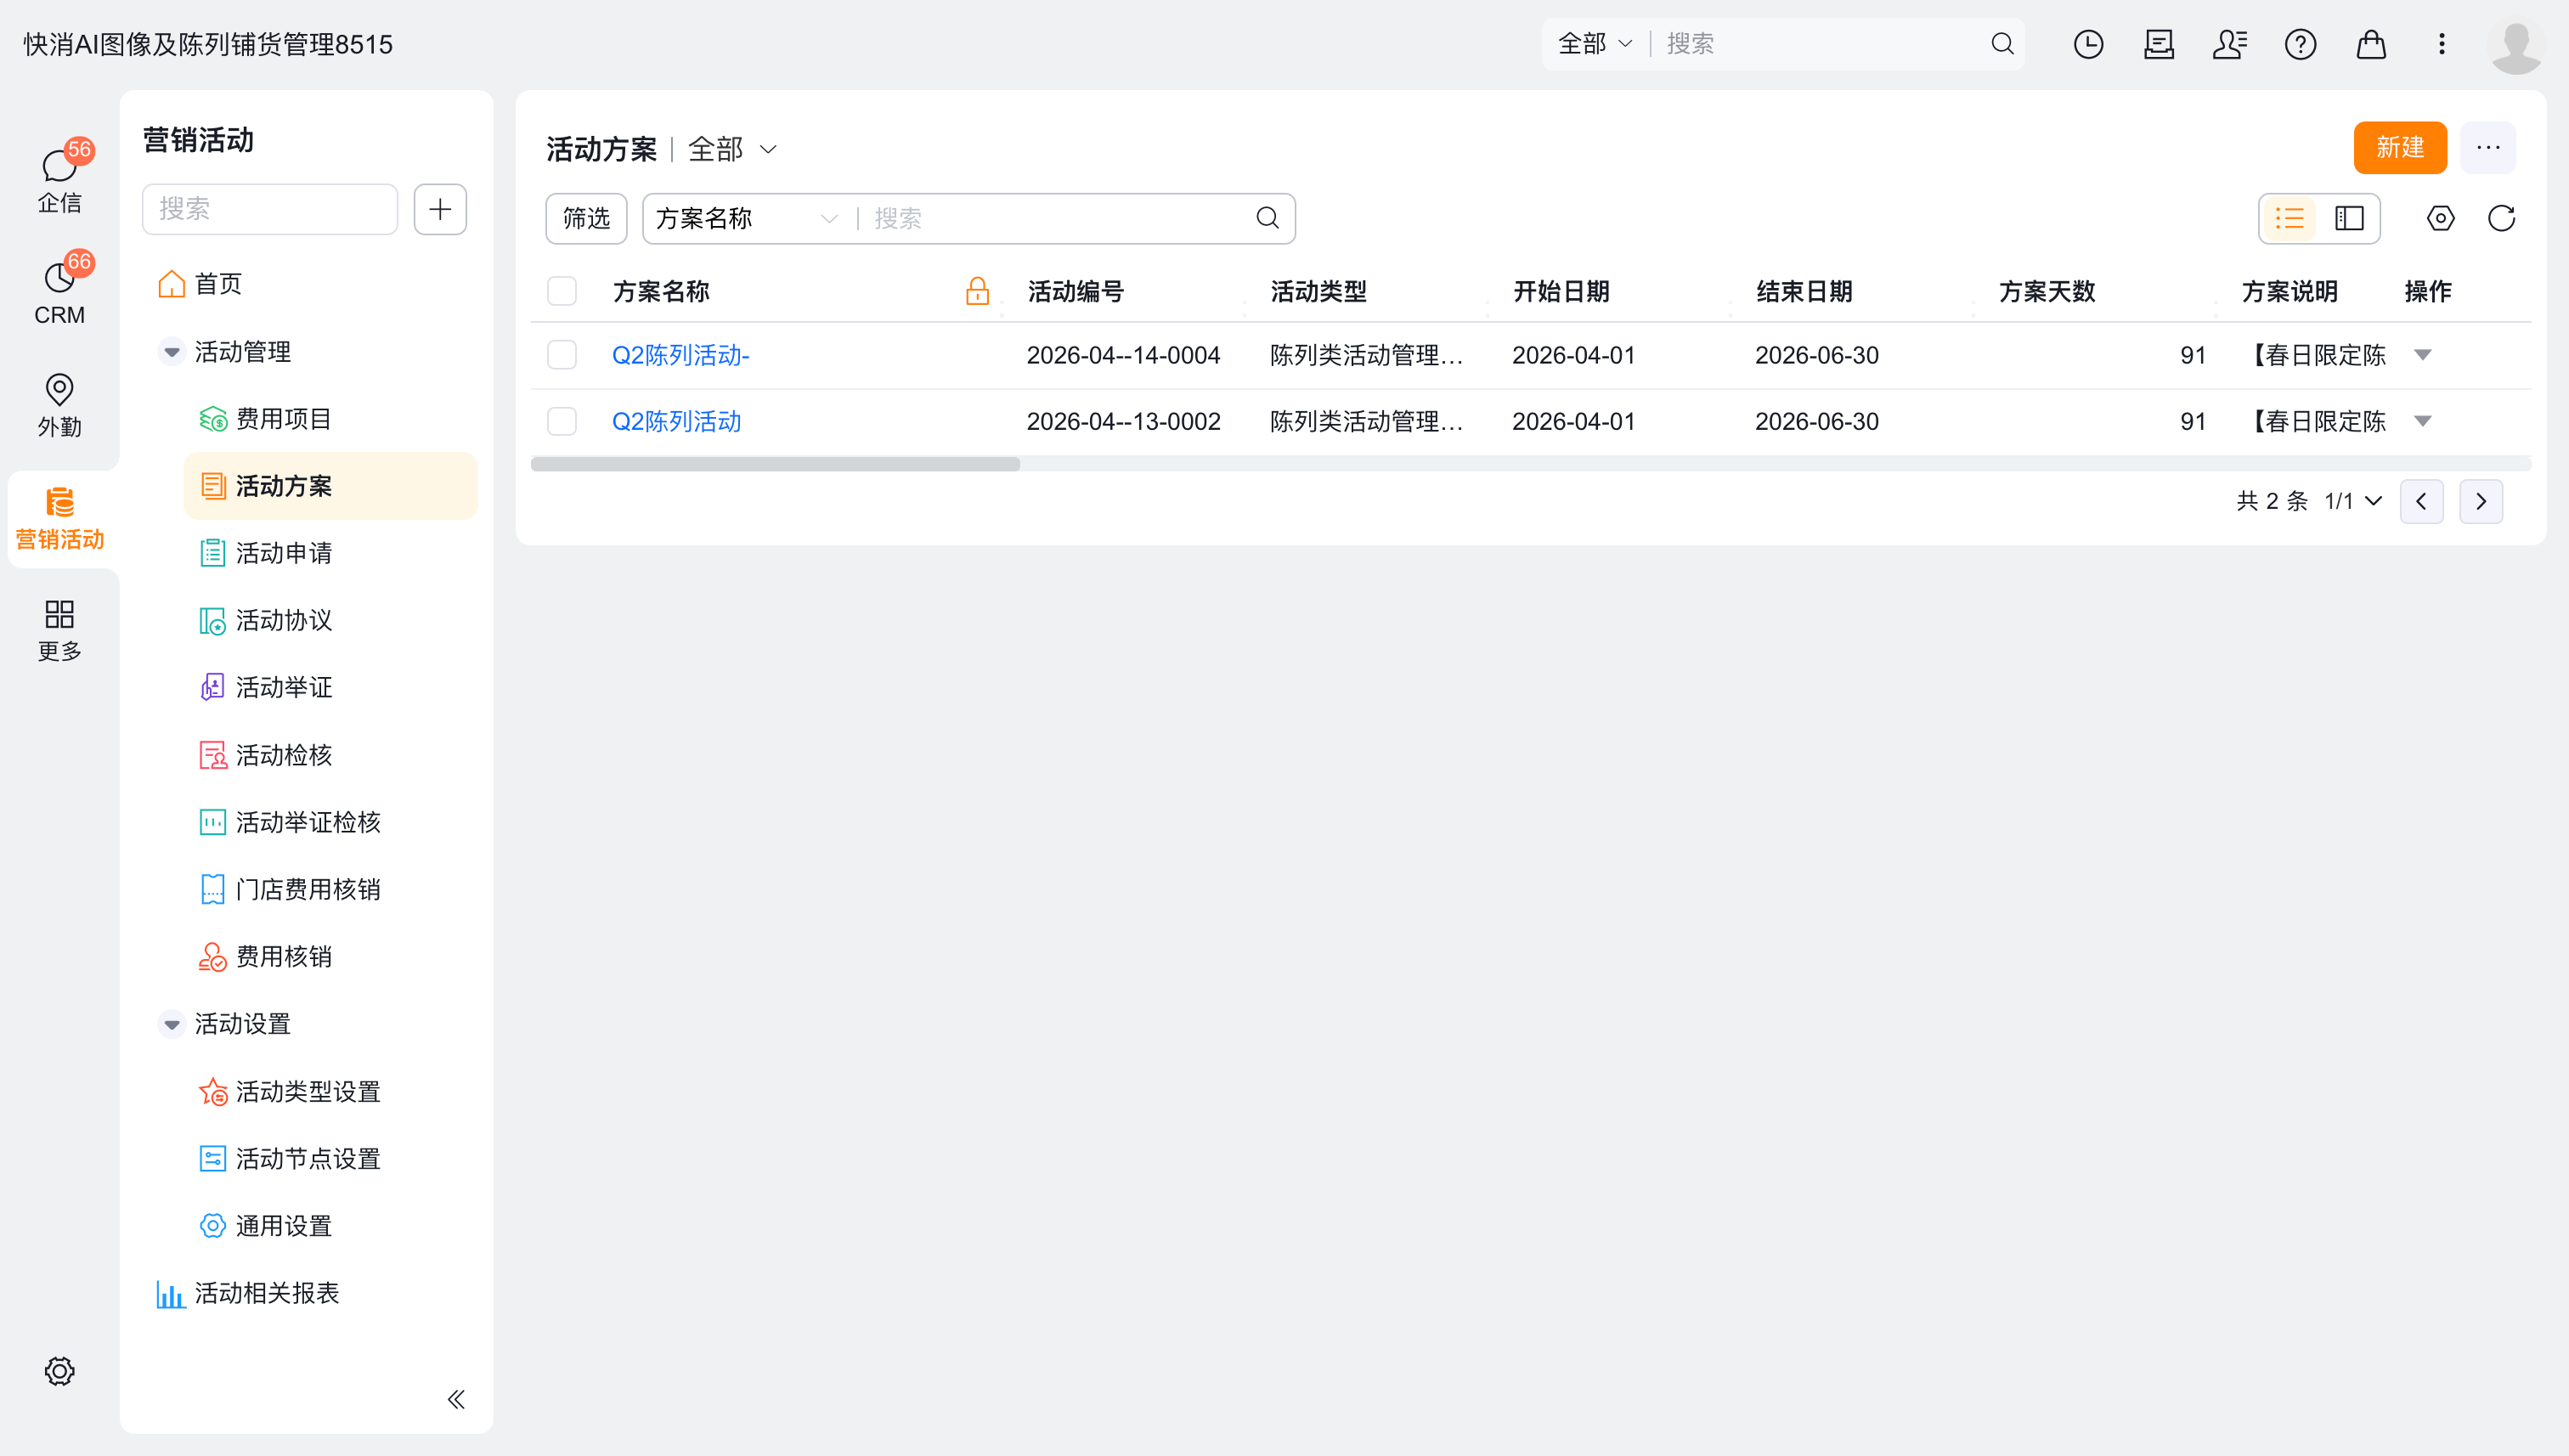Check the Q2陈列活动- row checkbox

point(562,355)
